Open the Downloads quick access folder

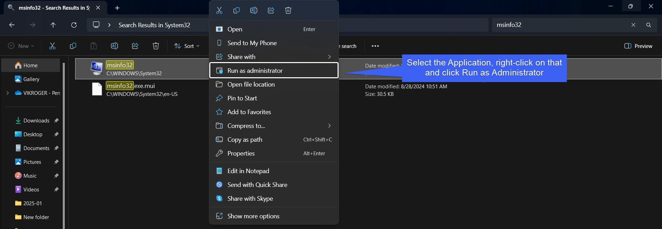pyautogui.click(x=33, y=120)
